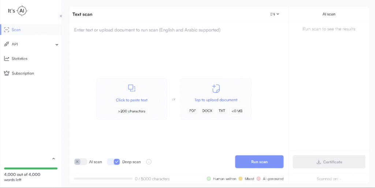Open the Statistics menu item
This screenshot has height=188, width=375.
[x=19, y=59]
